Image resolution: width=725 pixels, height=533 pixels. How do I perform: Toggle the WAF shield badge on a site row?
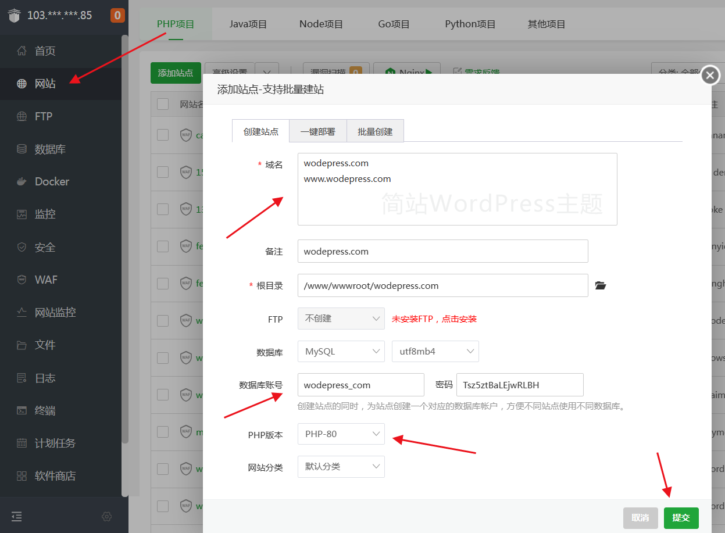click(185, 135)
